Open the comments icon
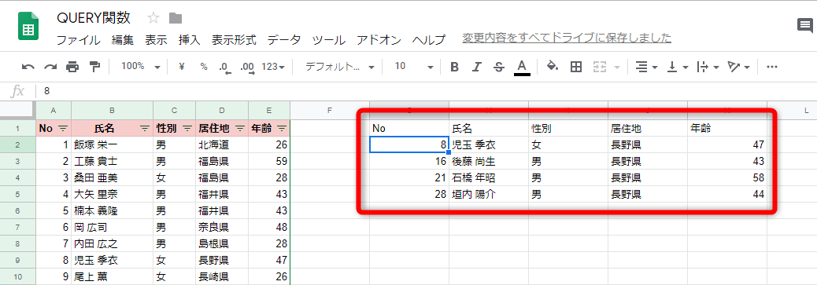817x285 pixels. [805, 25]
